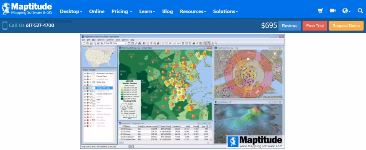
Task: Open the globe language selector
Action: (x=346, y=11)
